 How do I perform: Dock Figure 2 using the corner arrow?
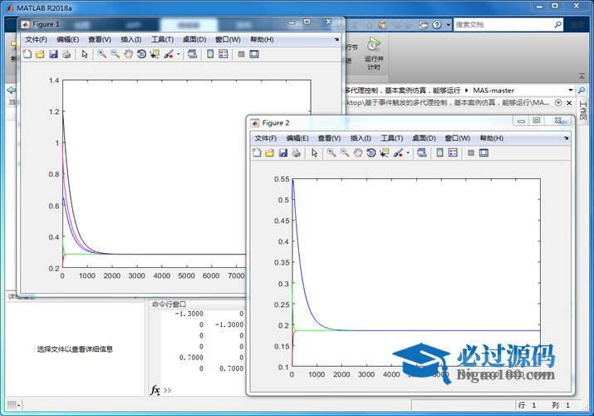point(566,138)
